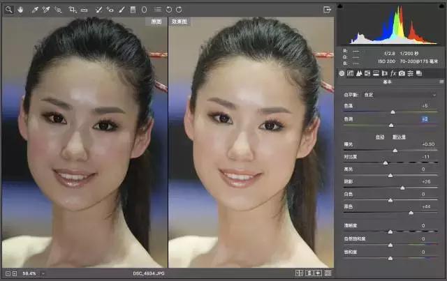Select the White Balance eyedropper tool
447x281 pixels.
(35, 10)
